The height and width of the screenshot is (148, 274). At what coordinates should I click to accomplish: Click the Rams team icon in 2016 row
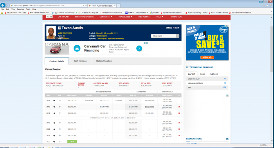click(54, 100)
